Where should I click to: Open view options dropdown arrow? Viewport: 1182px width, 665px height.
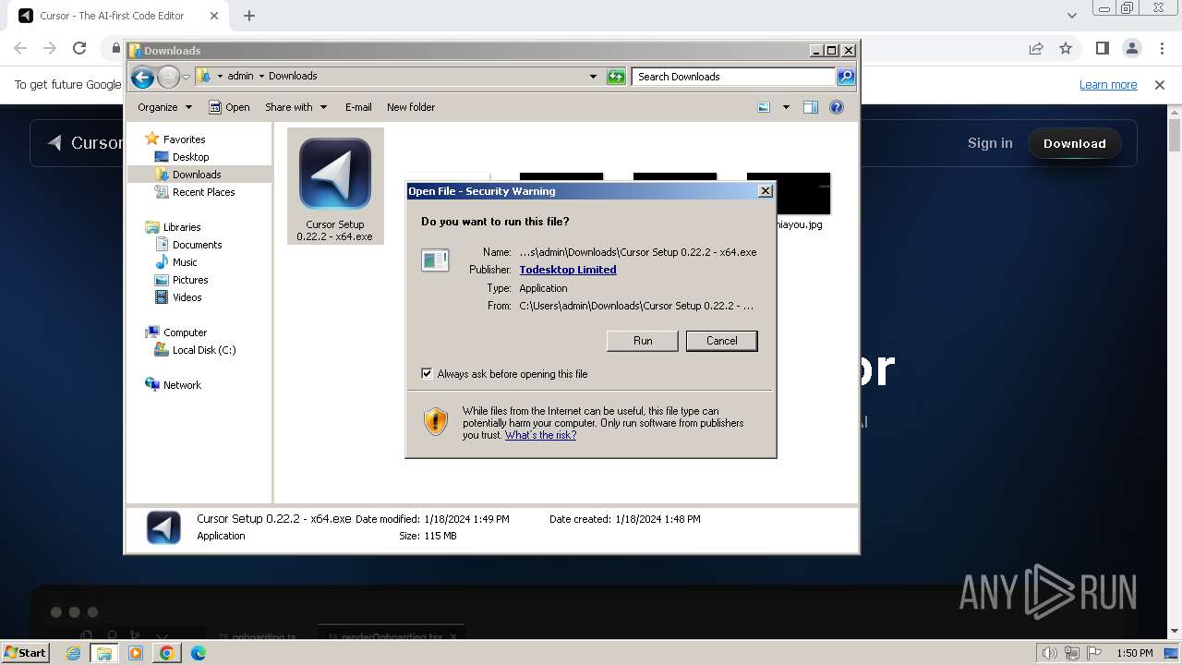click(786, 107)
